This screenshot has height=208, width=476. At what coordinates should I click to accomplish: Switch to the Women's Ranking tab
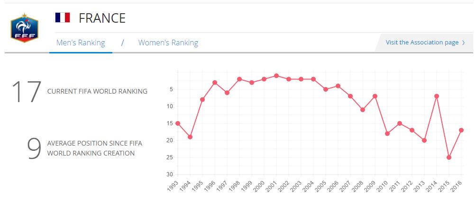click(168, 43)
